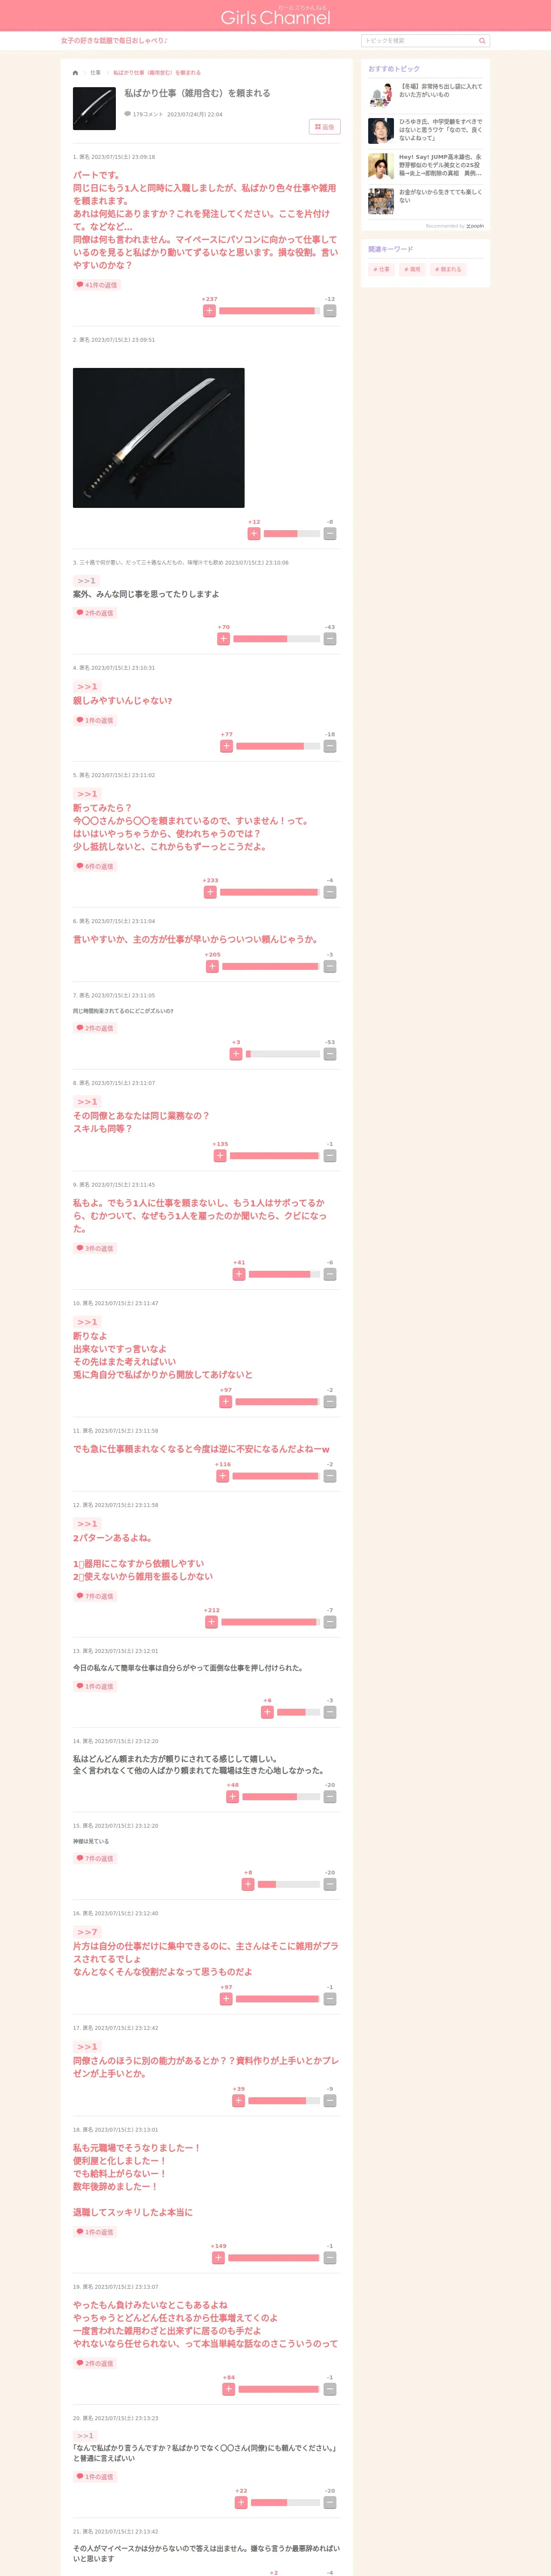
Task: Click the #頼まれる keyword tag
Action: click(448, 270)
